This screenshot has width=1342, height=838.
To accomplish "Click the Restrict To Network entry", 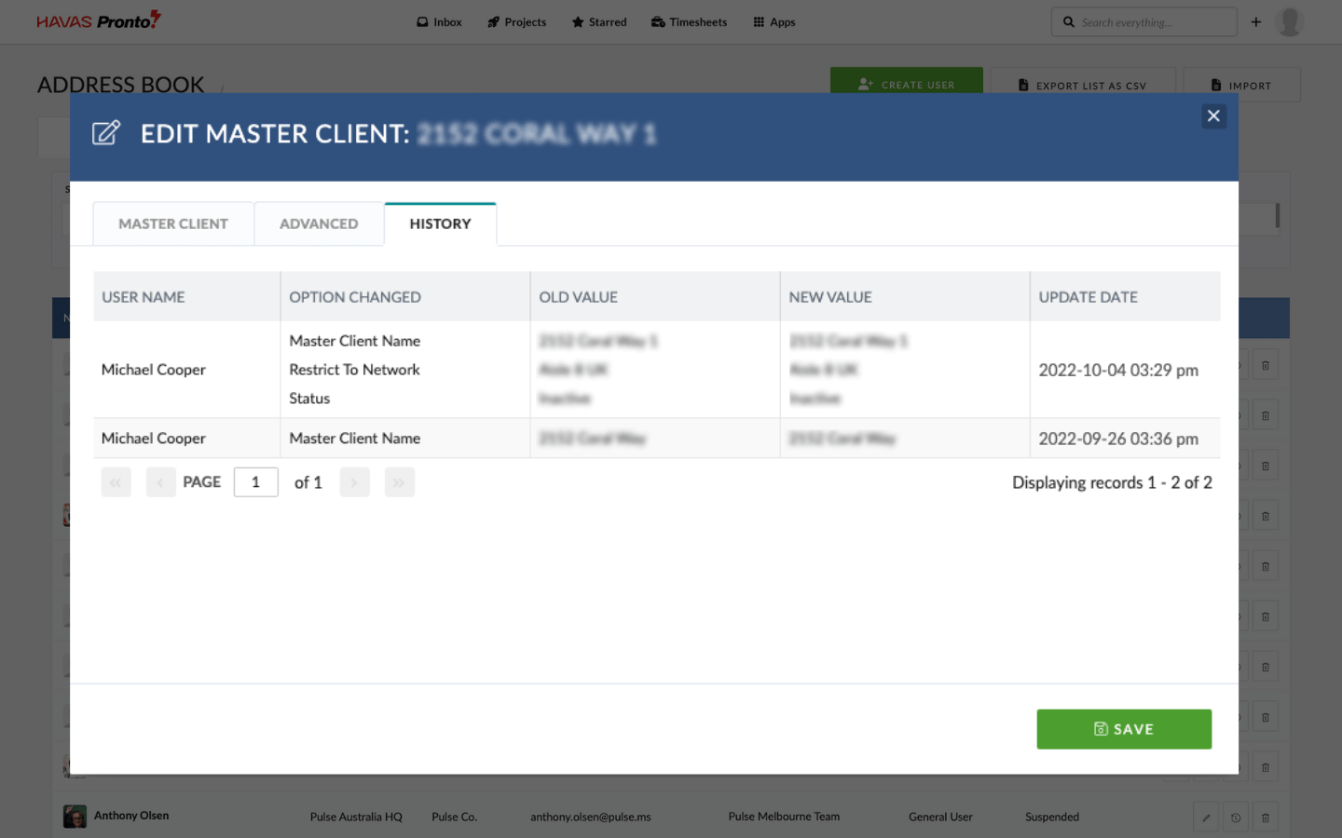I will 354,370.
